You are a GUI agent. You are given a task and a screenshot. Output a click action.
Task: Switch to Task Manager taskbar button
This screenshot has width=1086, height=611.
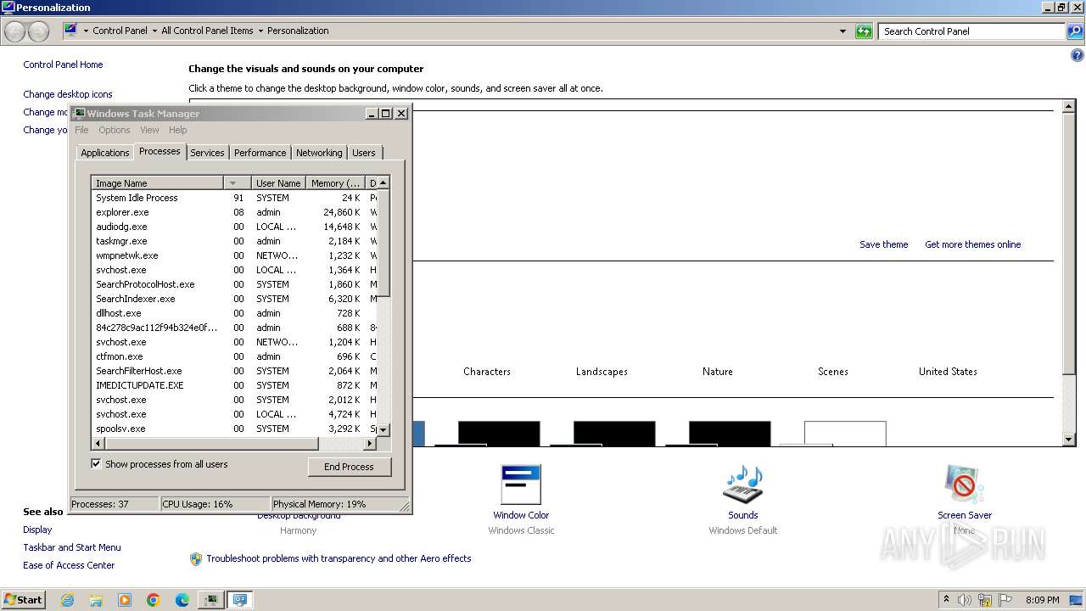coord(210,600)
